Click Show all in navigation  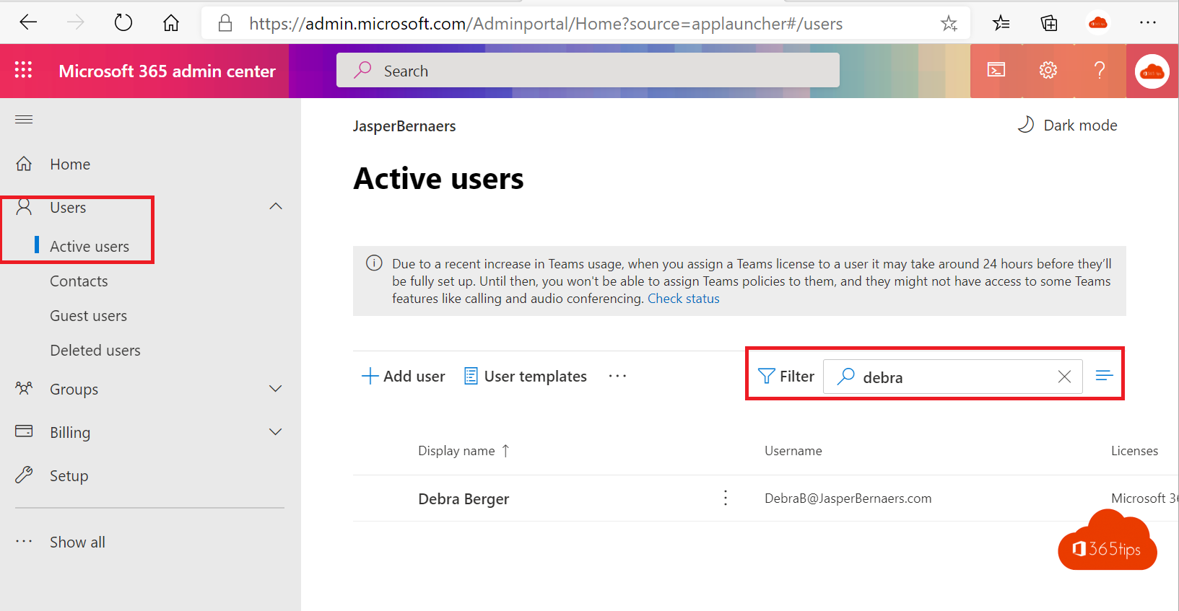(x=77, y=542)
